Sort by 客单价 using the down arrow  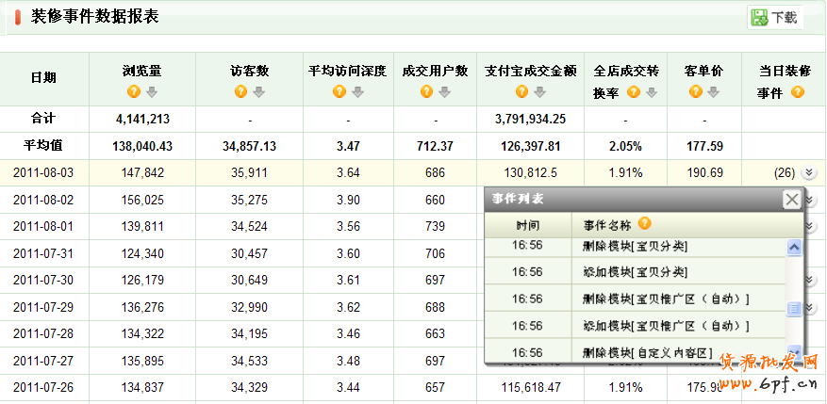[713, 91]
